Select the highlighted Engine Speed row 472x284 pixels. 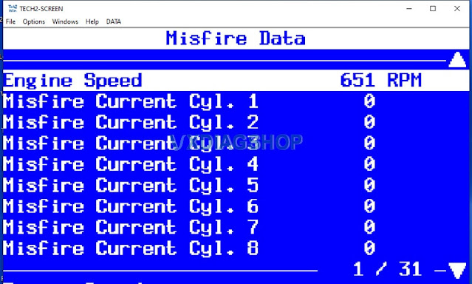(x=236, y=81)
